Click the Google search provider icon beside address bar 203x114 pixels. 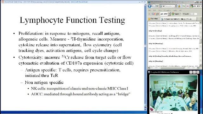click(x=191, y=6)
